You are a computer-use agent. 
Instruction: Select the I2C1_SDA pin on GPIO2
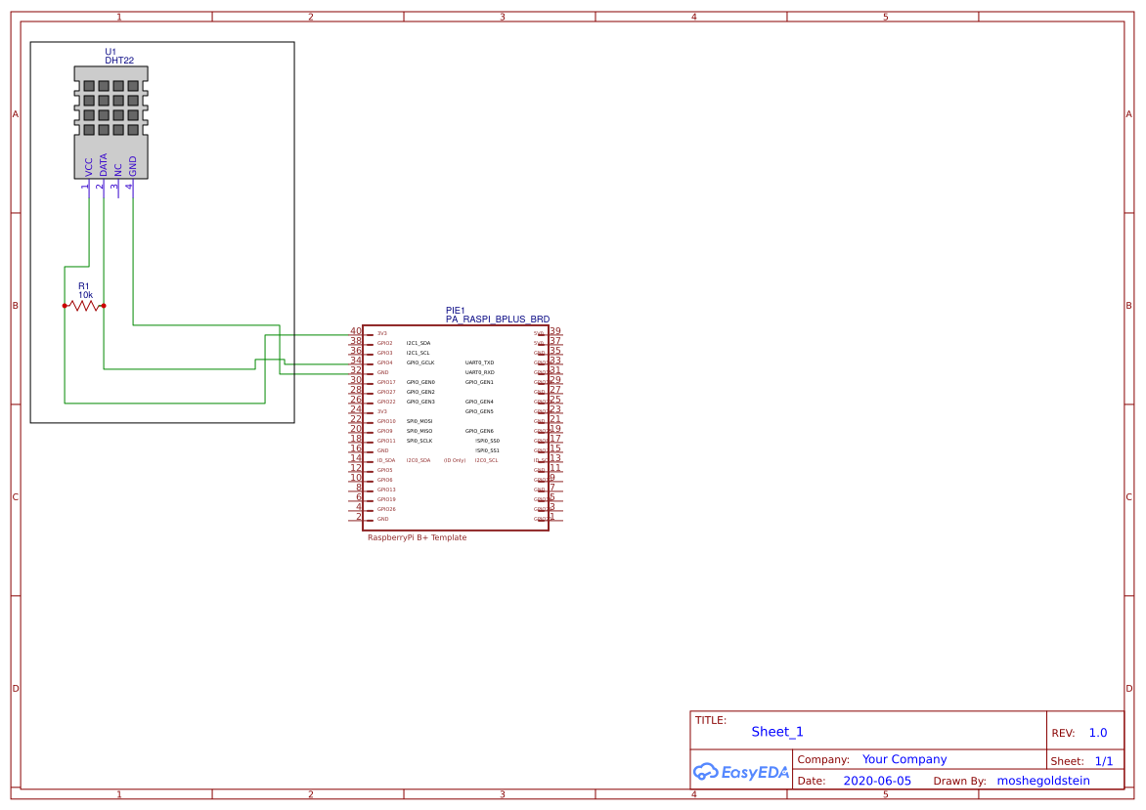[x=418, y=343]
